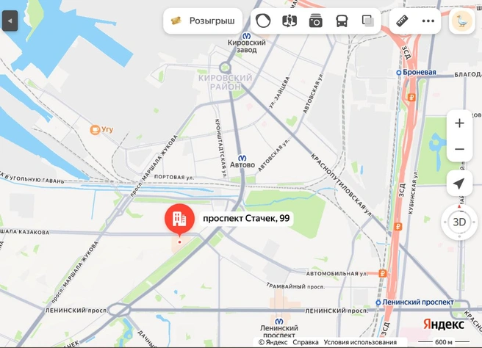Show street panoramas camera icon

tap(316, 21)
